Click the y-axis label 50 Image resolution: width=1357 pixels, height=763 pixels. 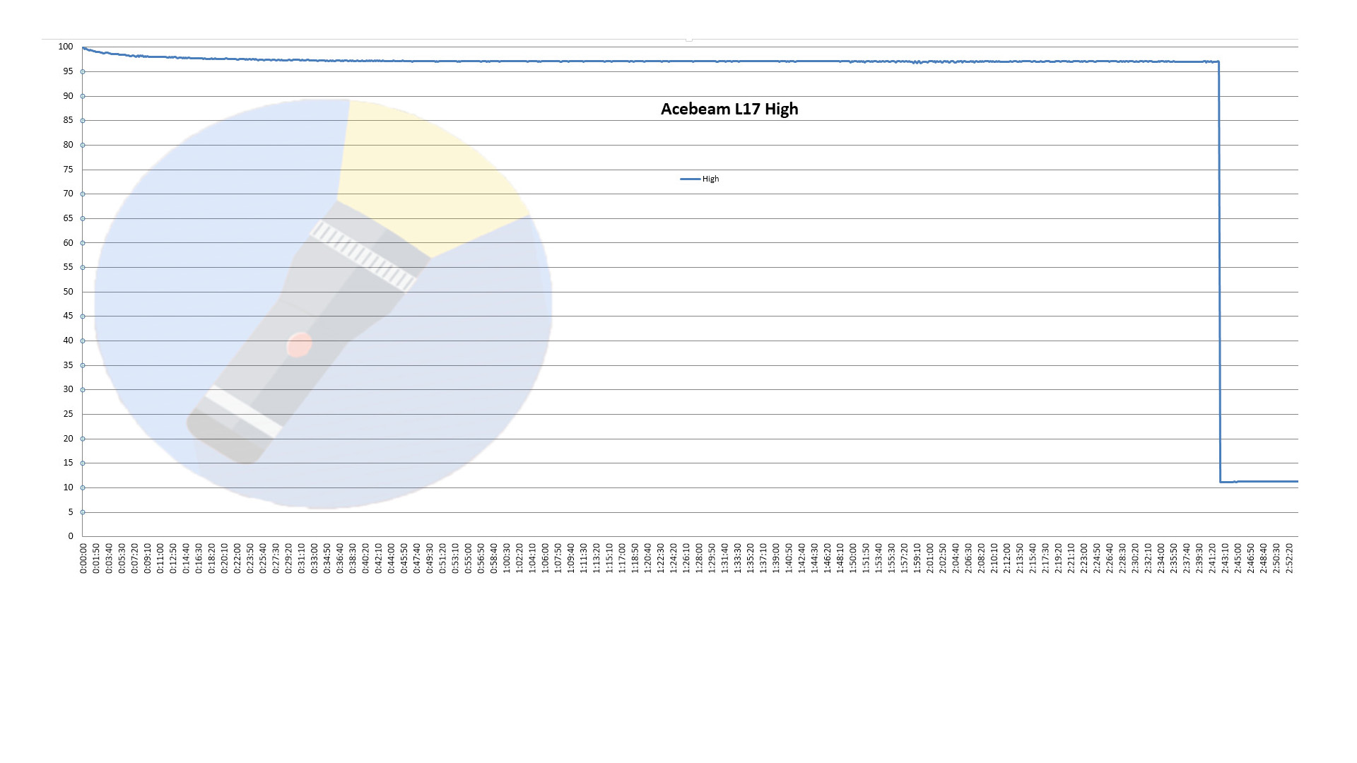(x=68, y=292)
